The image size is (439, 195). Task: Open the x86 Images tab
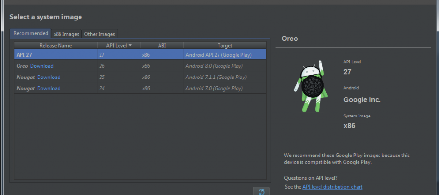point(66,34)
